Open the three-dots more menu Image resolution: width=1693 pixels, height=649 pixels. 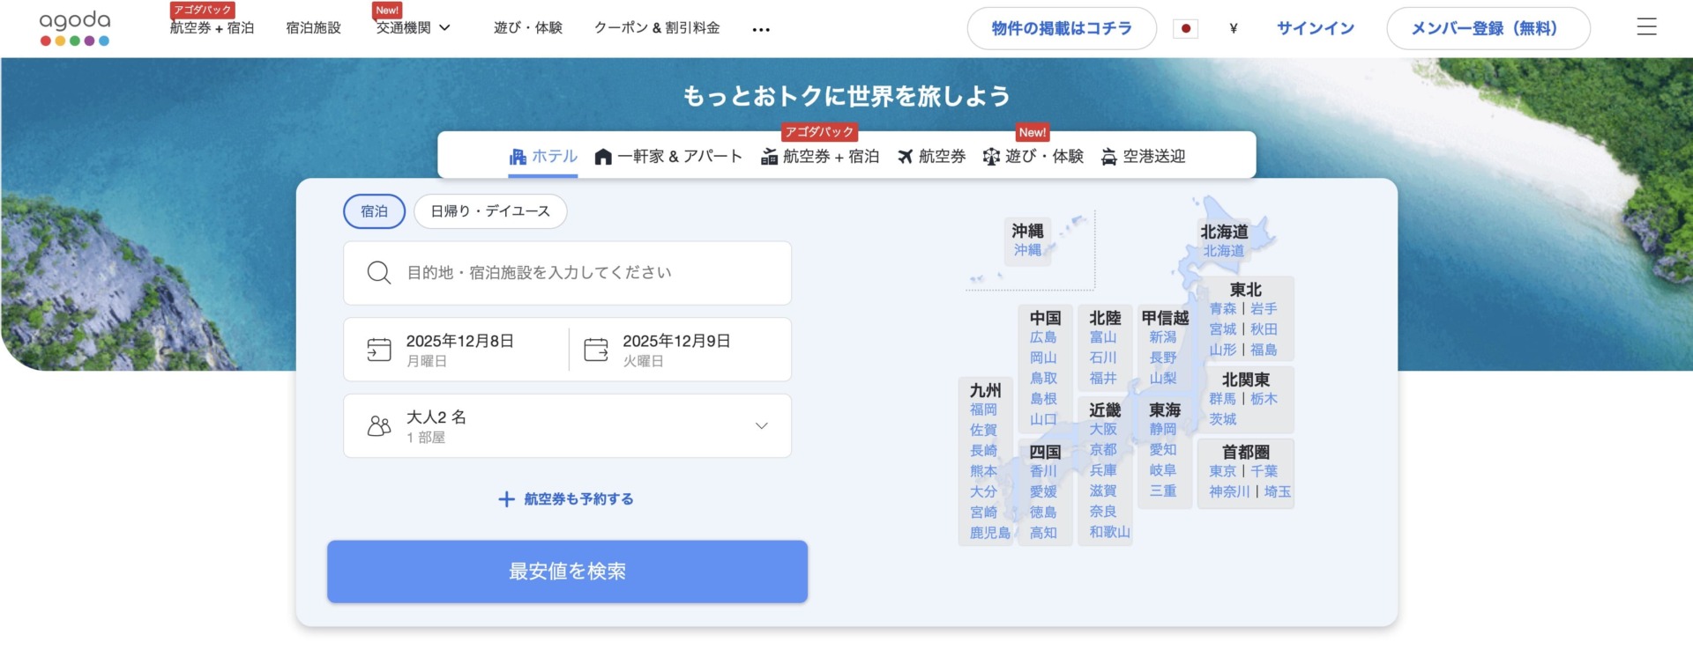tap(761, 29)
